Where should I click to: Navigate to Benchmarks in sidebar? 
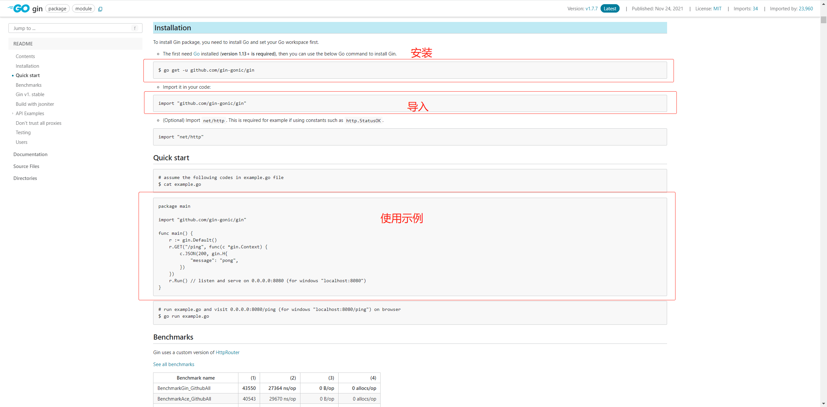(x=28, y=85)
